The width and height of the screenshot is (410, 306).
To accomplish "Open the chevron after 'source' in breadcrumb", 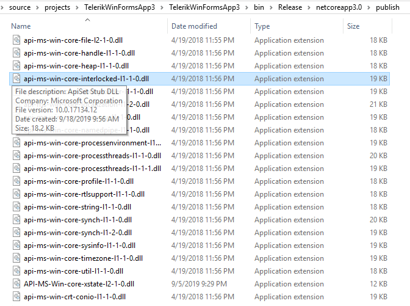I will (37, 7).
